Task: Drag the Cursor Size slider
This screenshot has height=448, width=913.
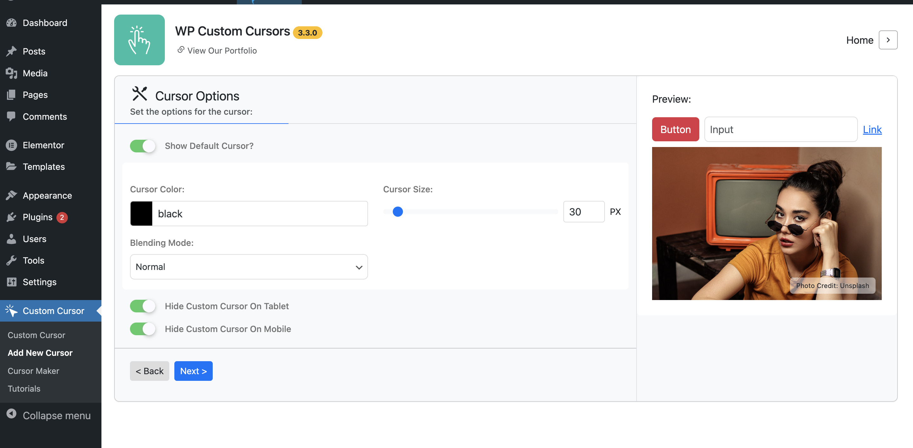Action: pyautogui.click(x=398, y=211)
